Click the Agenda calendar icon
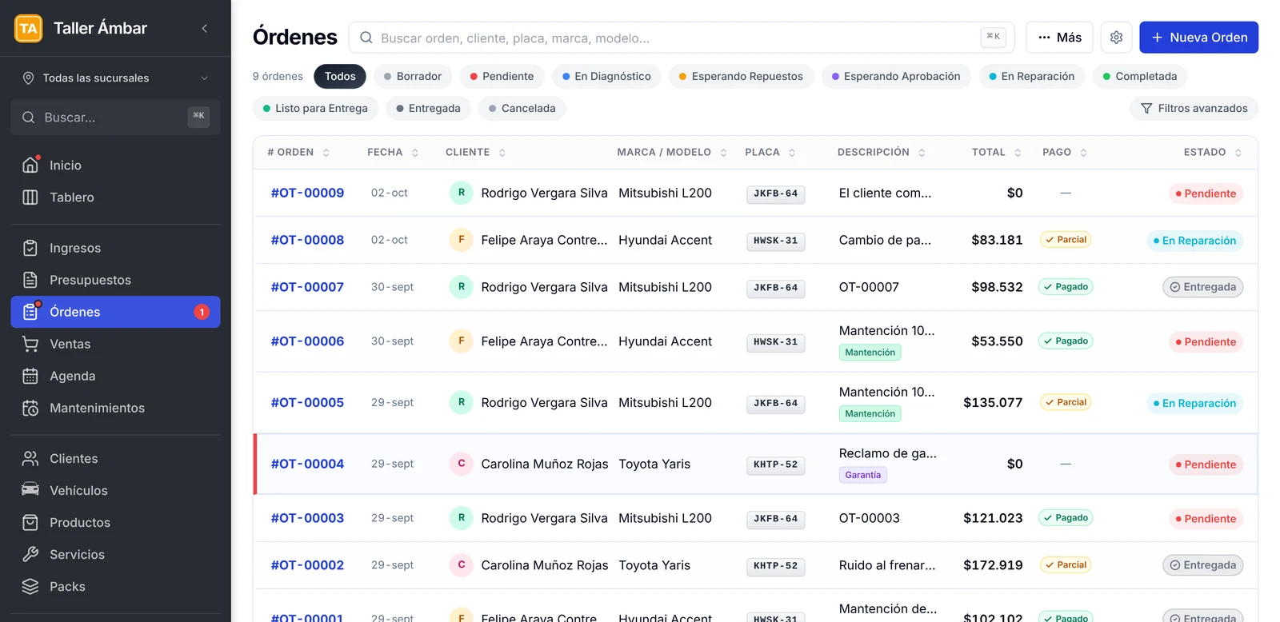 (x=30, y=376)
